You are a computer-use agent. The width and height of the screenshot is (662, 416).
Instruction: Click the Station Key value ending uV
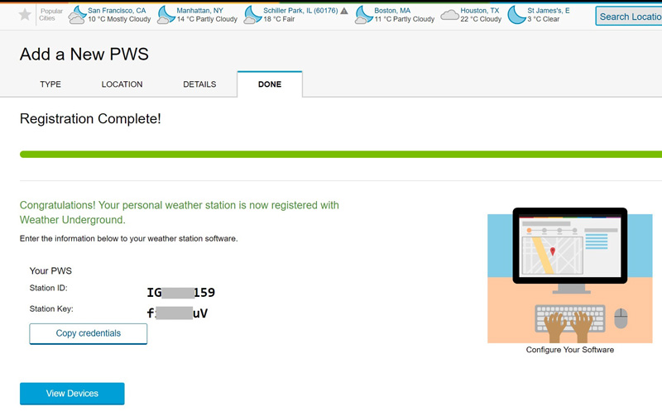[177, 313]
